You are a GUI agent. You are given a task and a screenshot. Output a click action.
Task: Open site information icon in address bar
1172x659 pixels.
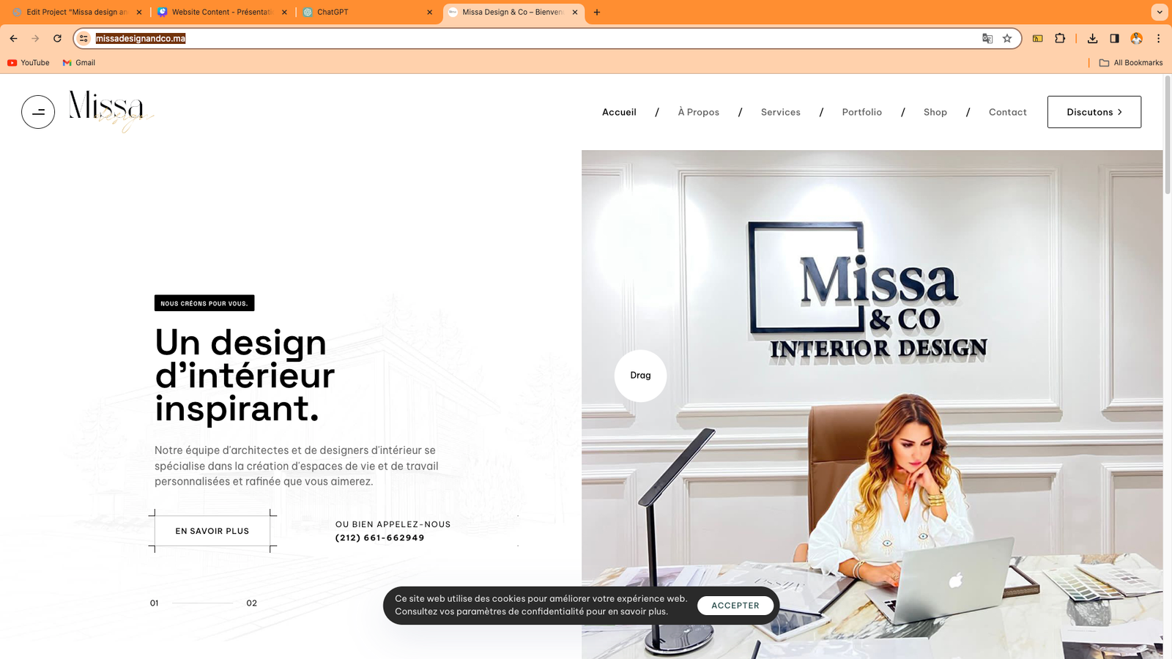pyautogui.click(x=84, y=38)
